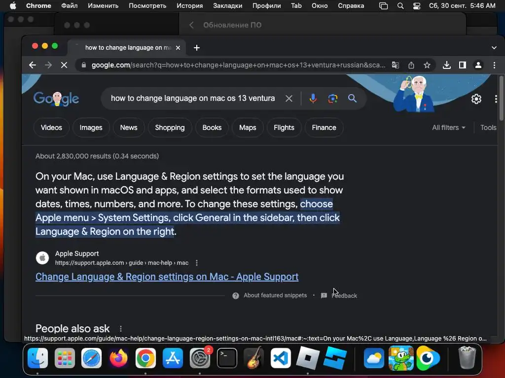Open Chrome downloads icon
Image resolution: width=505 pixels, height=378 pixels.
pyautogui.click(x=447, y=65)
